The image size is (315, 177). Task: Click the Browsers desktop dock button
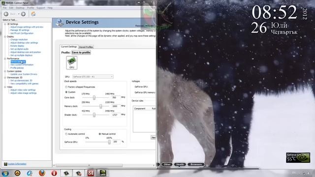coord(196,164)
